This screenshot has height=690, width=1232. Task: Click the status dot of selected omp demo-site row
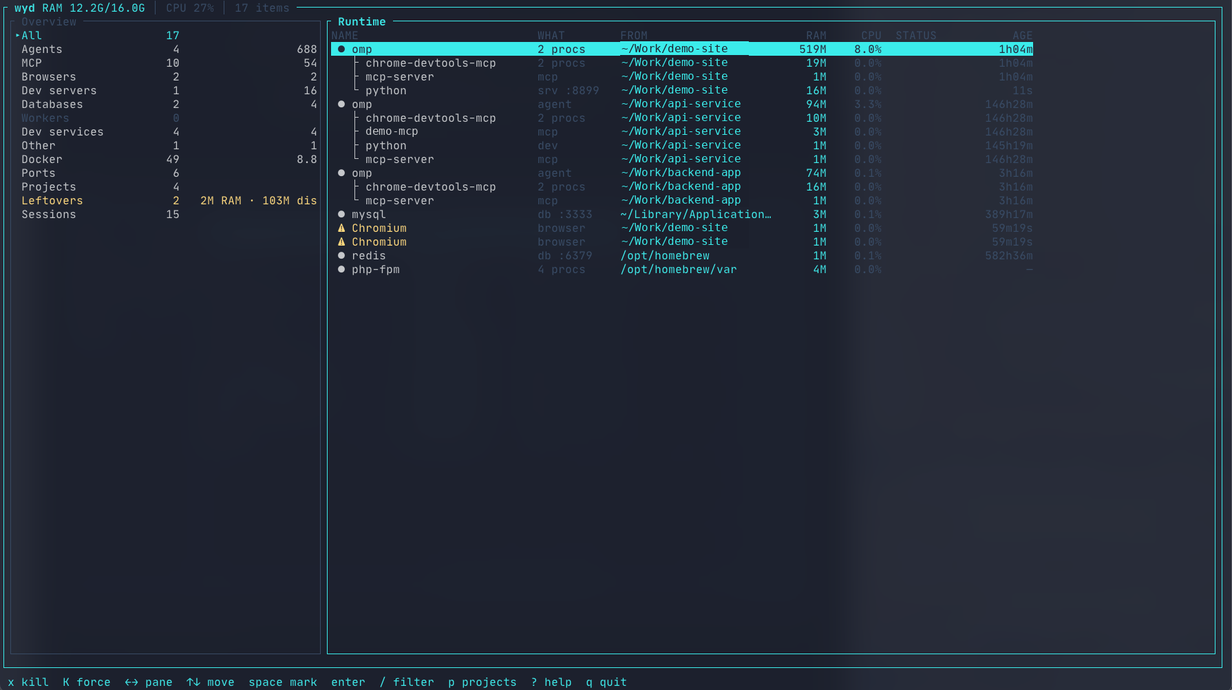click(341, 49)
